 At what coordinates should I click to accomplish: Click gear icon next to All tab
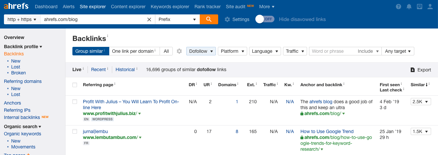pos(179,51)
